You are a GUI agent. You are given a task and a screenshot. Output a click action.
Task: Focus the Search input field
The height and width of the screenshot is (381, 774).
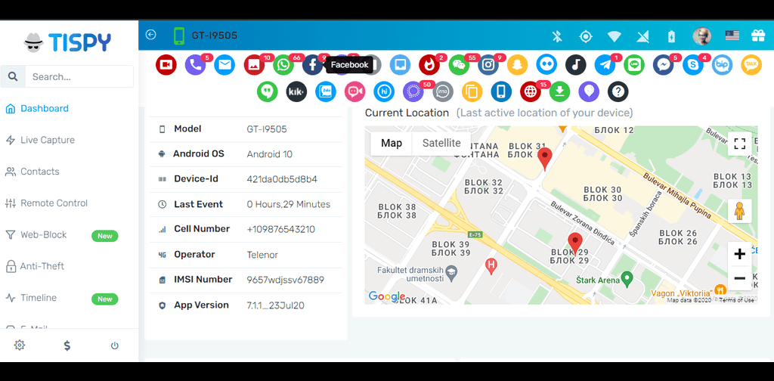coord(79,76)
